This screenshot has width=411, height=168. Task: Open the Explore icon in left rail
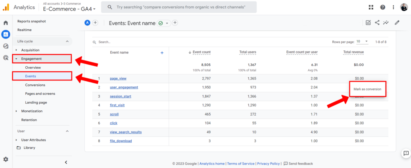[x=6, y=46]
